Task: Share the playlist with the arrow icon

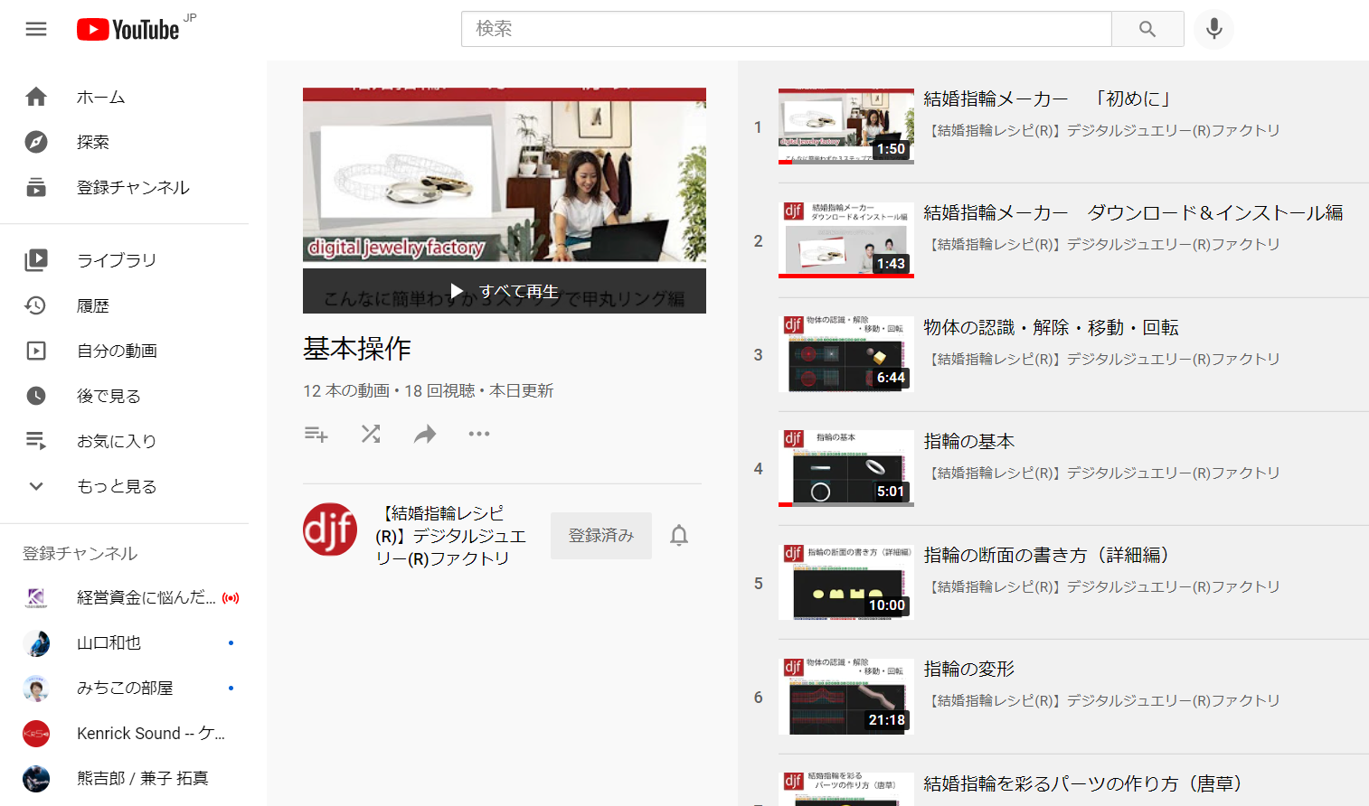Action: coord(425,435)
